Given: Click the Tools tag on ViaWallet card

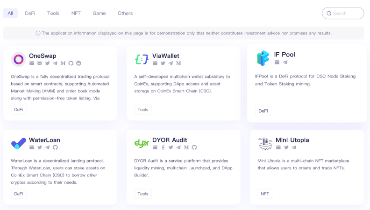Looking at the screenshot, I should tap(143, 110).
